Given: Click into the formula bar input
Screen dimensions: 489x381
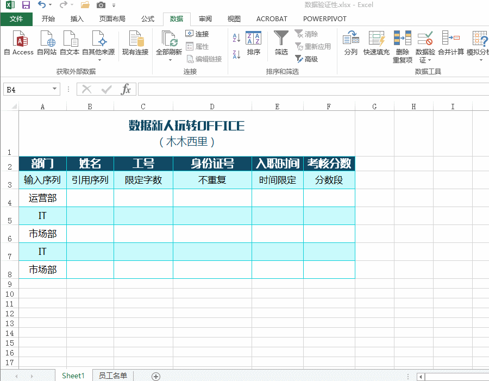Looking at the screenshot, I should (313, 89).
